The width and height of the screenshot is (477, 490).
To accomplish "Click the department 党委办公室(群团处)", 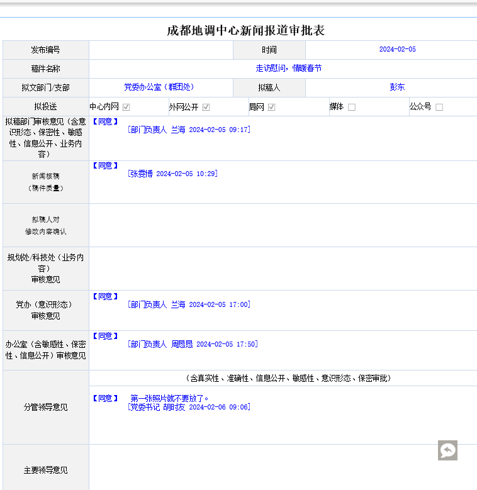I will coord(159,87).
